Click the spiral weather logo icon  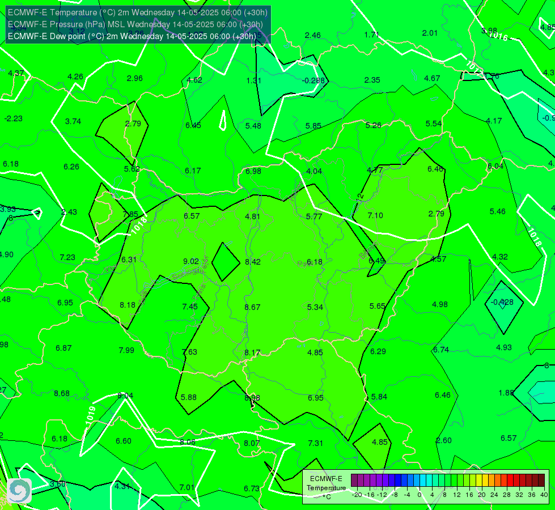pos(19,491)
